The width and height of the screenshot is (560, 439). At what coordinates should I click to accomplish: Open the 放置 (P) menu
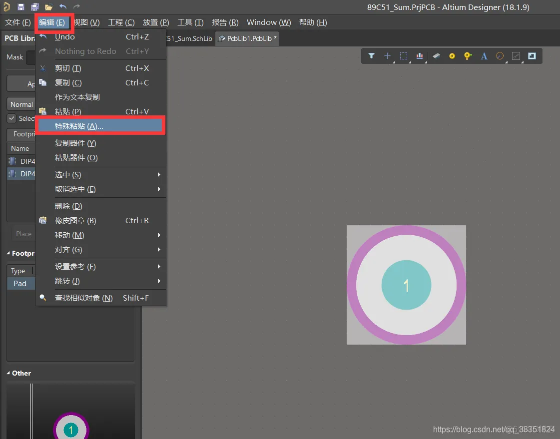click(156, 22)
